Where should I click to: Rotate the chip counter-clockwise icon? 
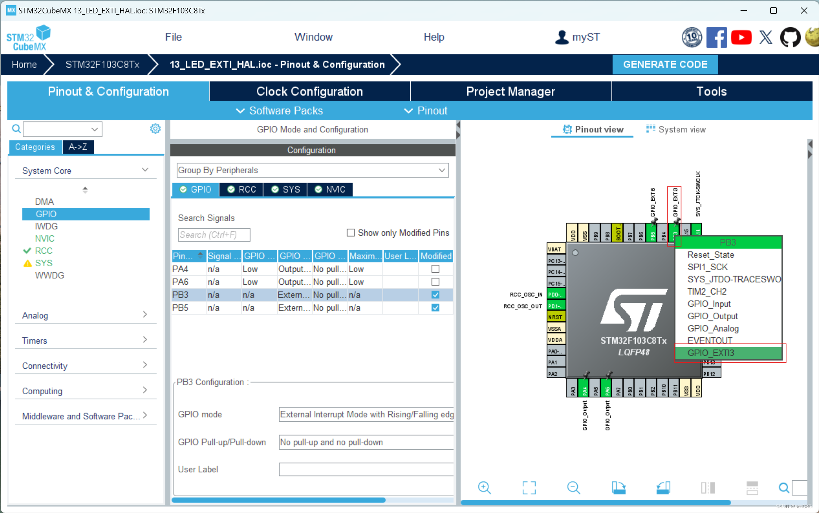click(663, 488)
